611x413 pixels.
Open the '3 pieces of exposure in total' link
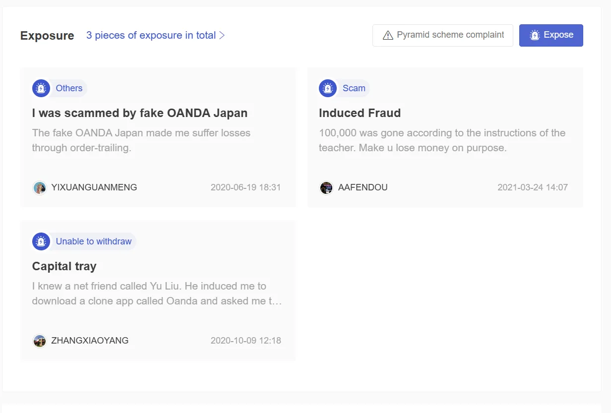point(156,35)
